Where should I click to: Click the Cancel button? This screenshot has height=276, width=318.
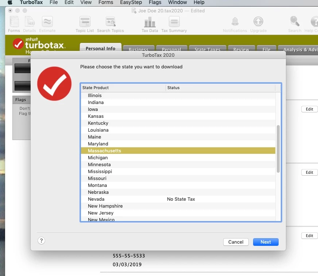coord(236,242)
